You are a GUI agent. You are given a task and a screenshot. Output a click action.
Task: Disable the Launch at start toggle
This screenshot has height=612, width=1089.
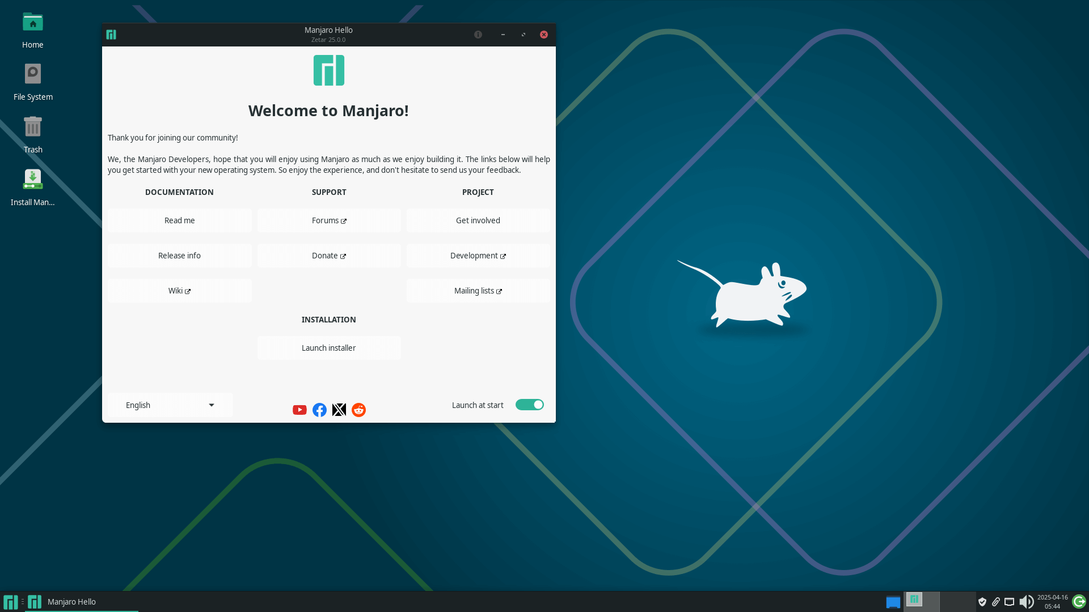click(529, 405)
